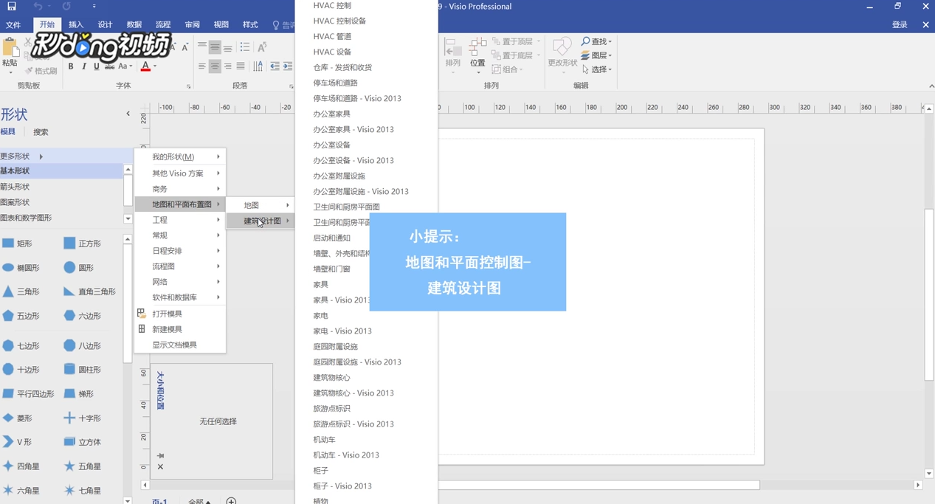Toggle Italic formatting
Viewport: 935px width, 504px height.
[83, 66]
